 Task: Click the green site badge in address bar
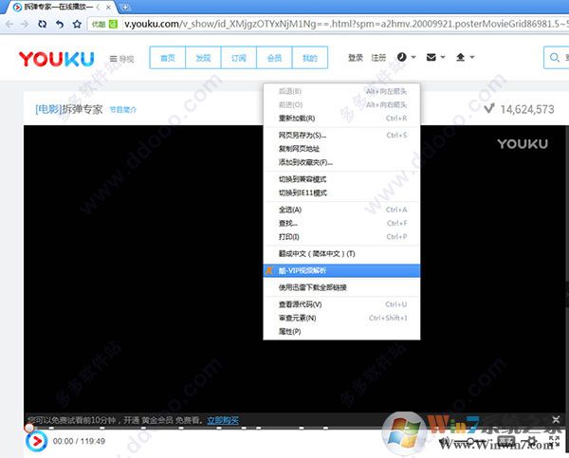[114, 25]
